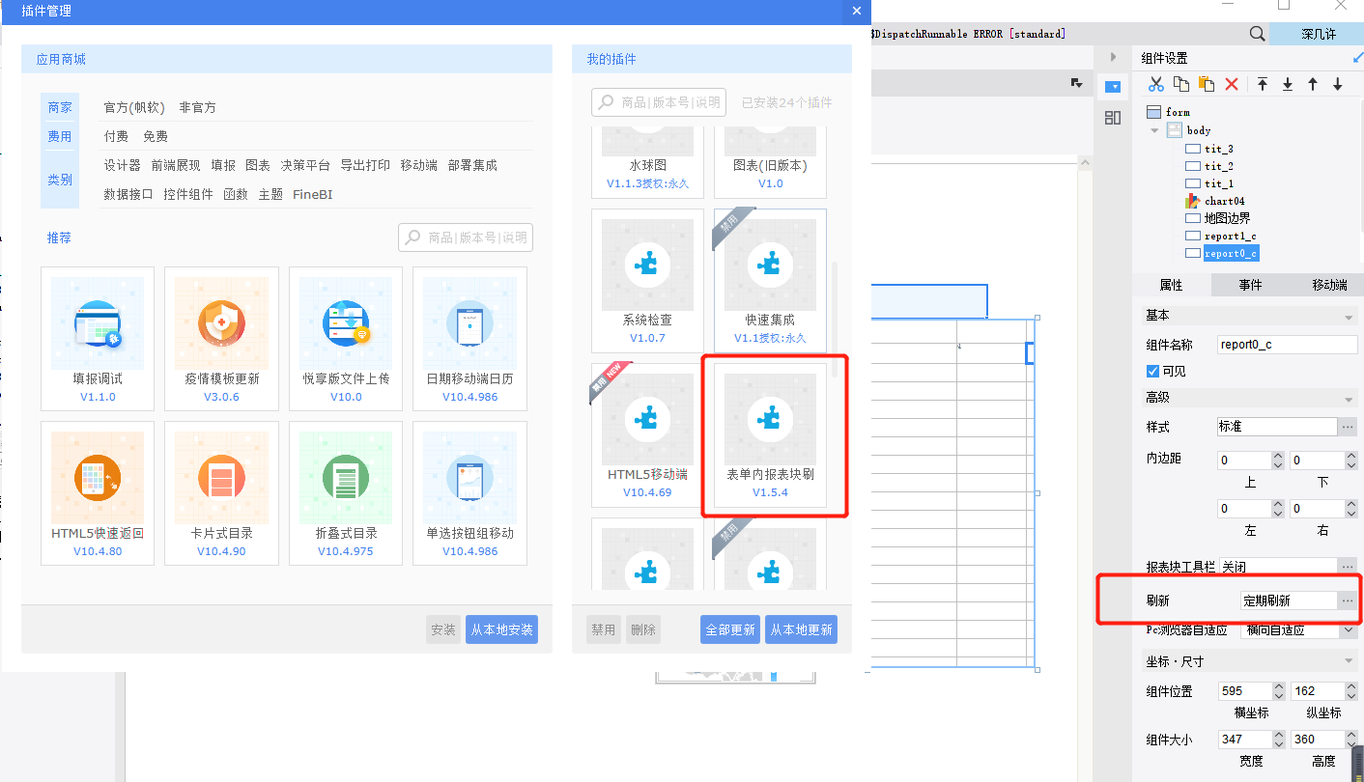Click the 从本地安装 button

(x=501, y=629)
